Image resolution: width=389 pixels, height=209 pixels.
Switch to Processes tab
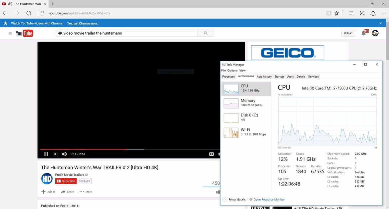pyautogui.click(x=228, y=76)
